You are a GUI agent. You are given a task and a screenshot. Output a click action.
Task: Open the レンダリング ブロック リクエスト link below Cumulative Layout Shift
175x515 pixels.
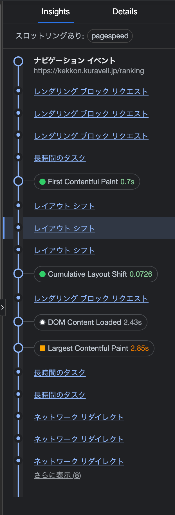[x=91, y=299]
